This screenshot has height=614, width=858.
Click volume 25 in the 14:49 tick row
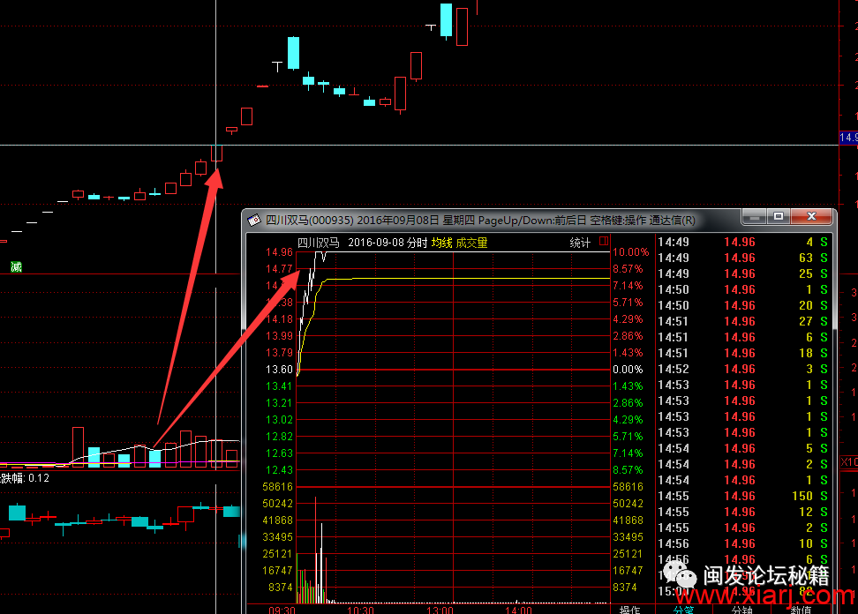pos(806,273)
